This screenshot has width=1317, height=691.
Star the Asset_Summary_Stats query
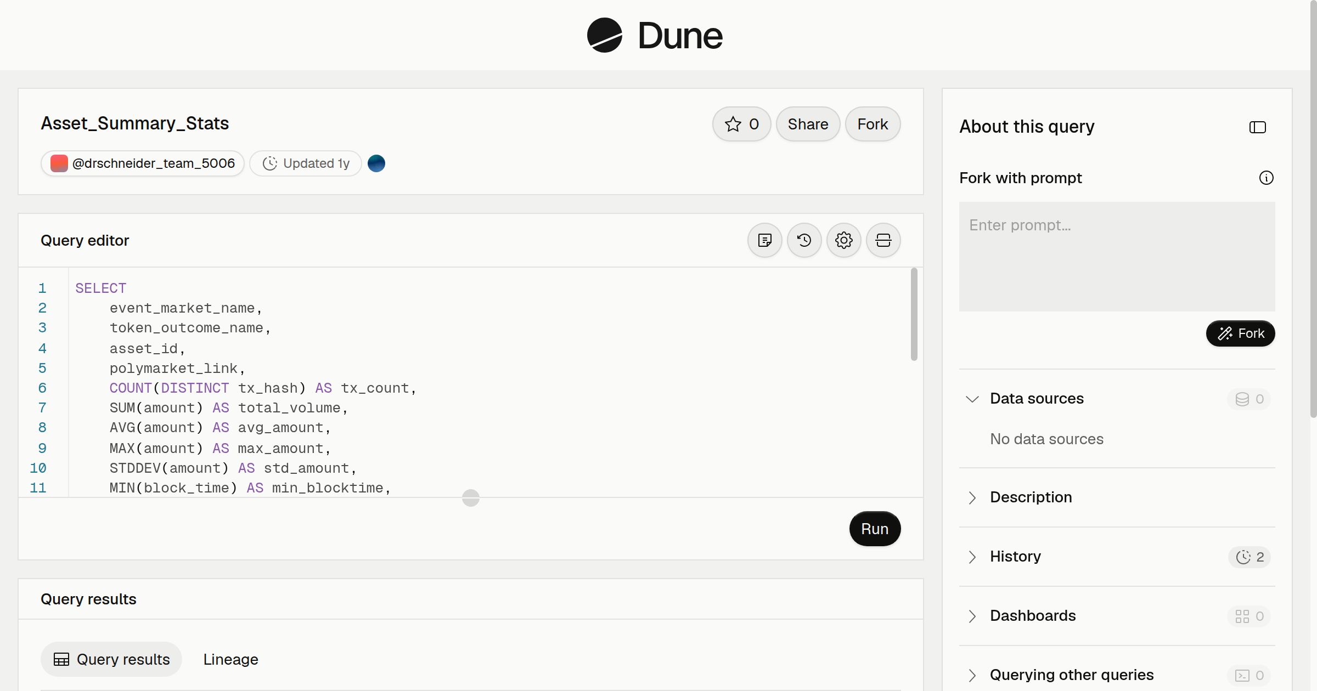tap(741, 124)
